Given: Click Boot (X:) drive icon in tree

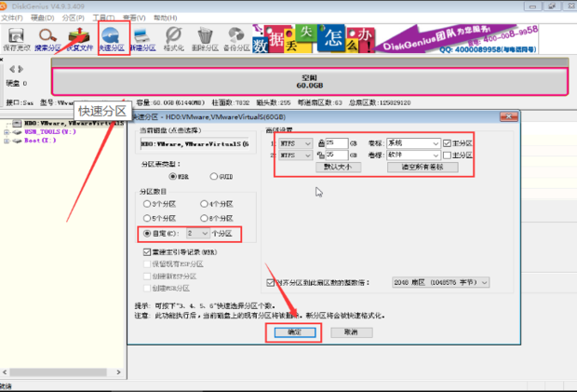Looking at the screenshot, I should pos(17,141).
